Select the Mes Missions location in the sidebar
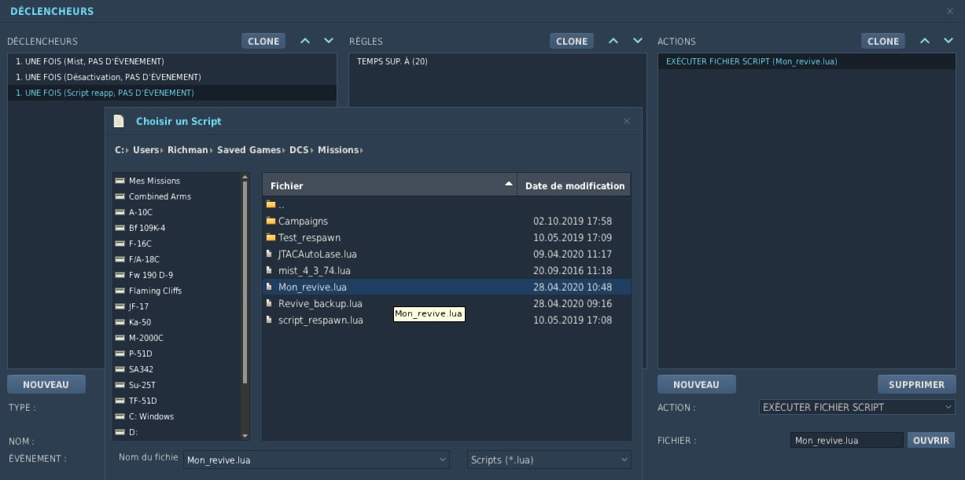The image size is (965, 480). [154, 181]
